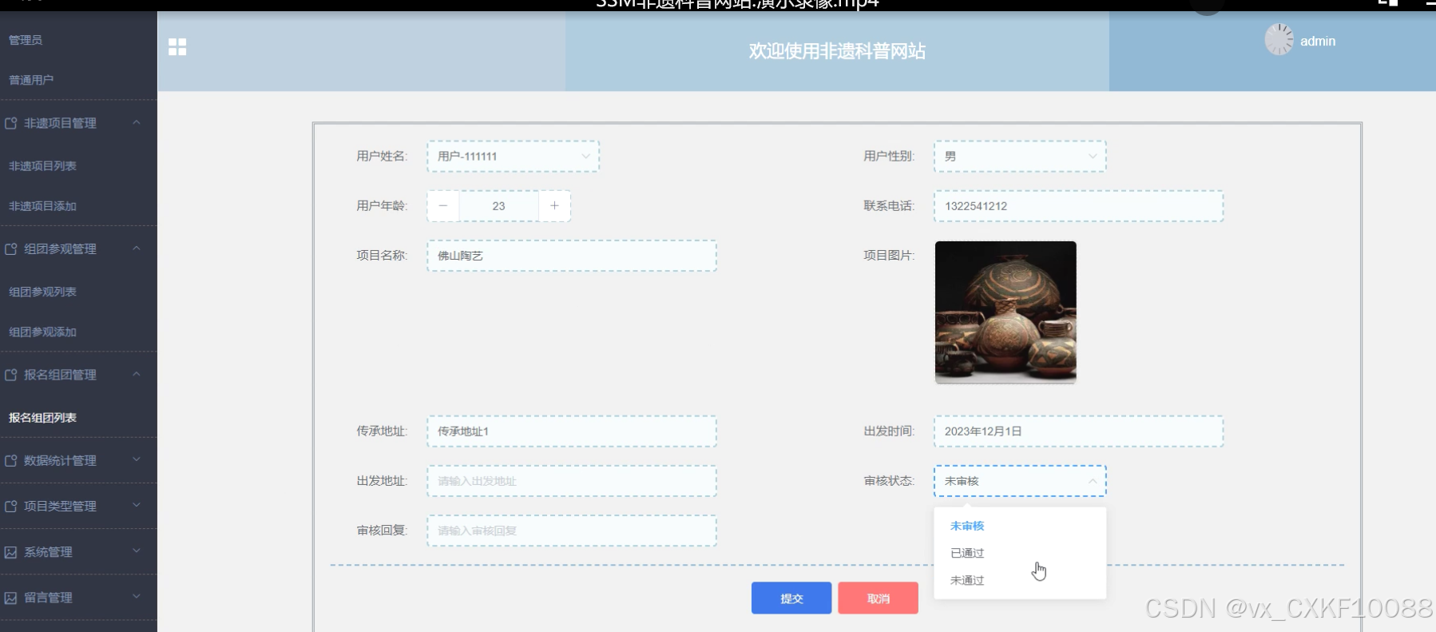Click the 传承地址 input field
This screenshot has height=632, width=1436.
pos(572,431)
